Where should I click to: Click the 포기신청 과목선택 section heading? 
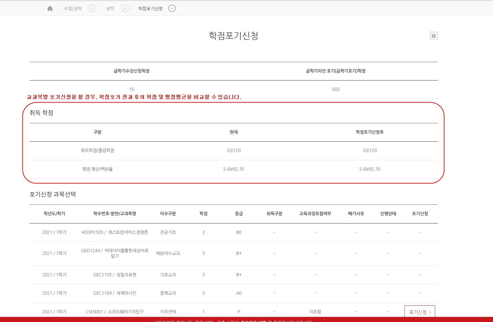(x=52, y=194)
